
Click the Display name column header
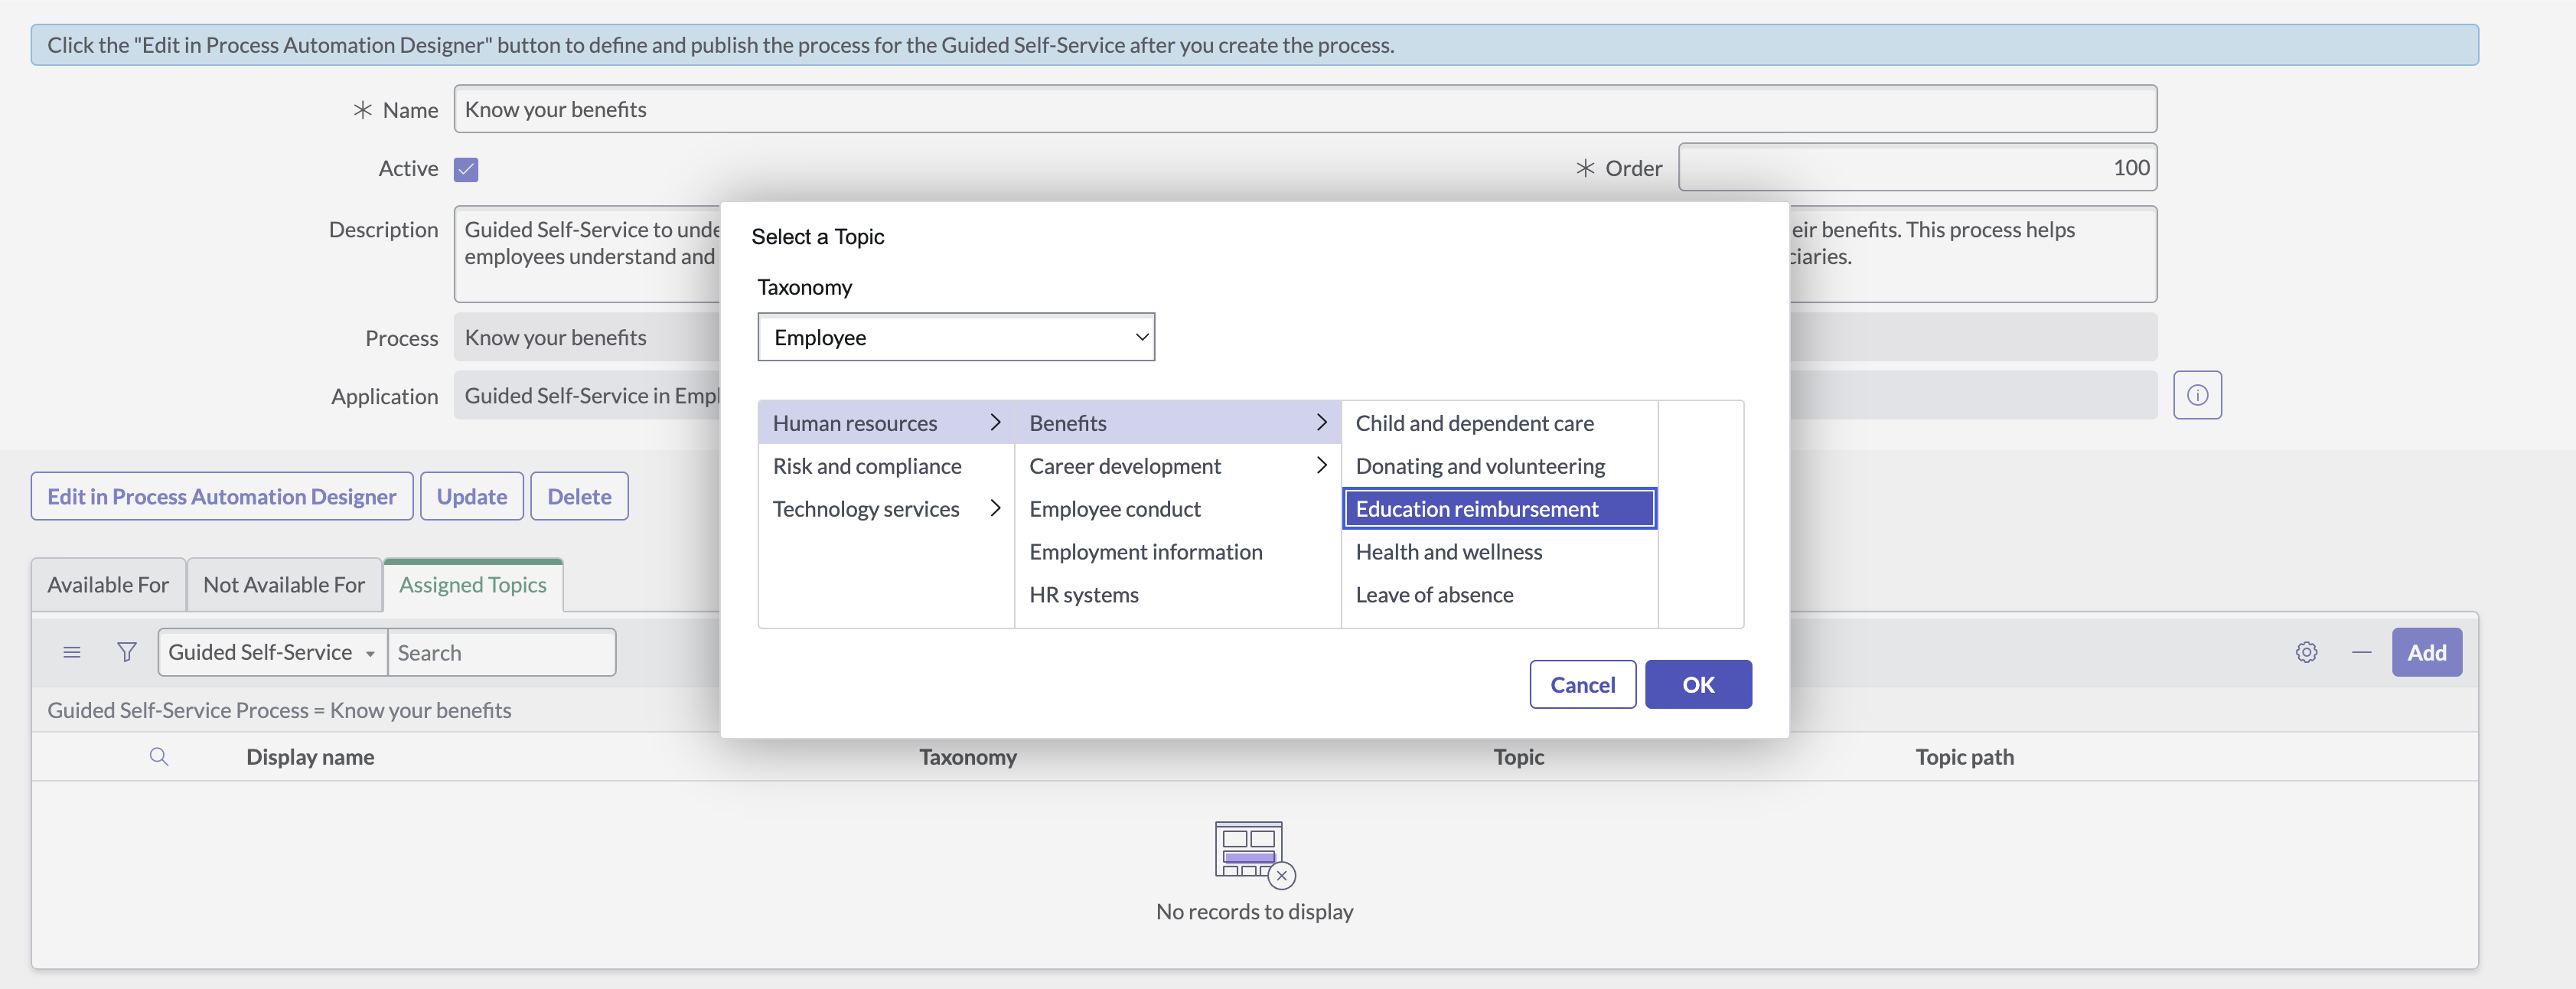(310, 757)
